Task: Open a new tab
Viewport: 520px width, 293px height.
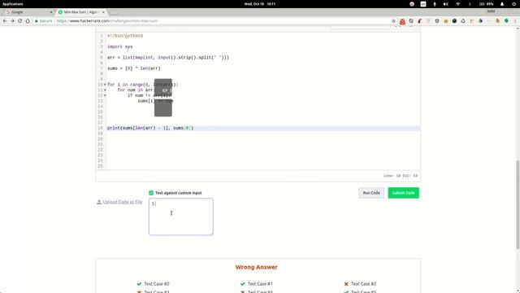Action: click(x=113, y=12)
